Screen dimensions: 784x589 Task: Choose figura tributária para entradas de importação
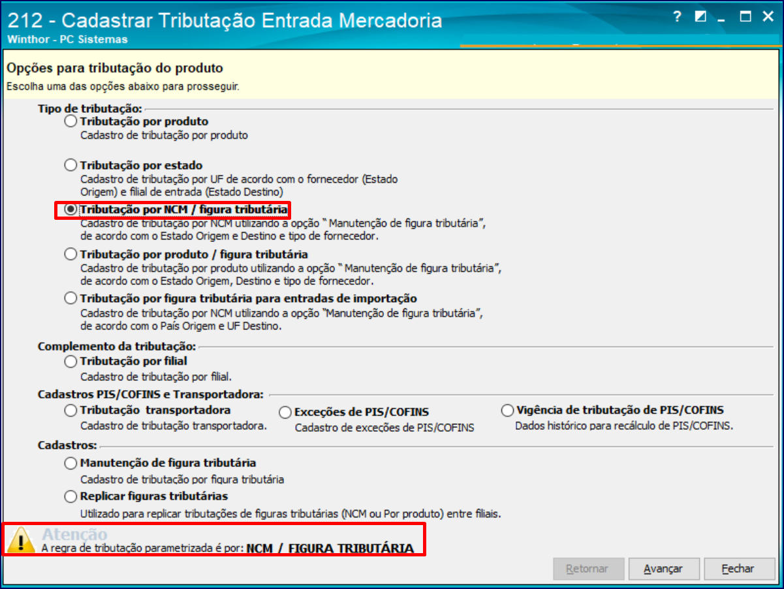pyautogui.click(x=71, y=298)
